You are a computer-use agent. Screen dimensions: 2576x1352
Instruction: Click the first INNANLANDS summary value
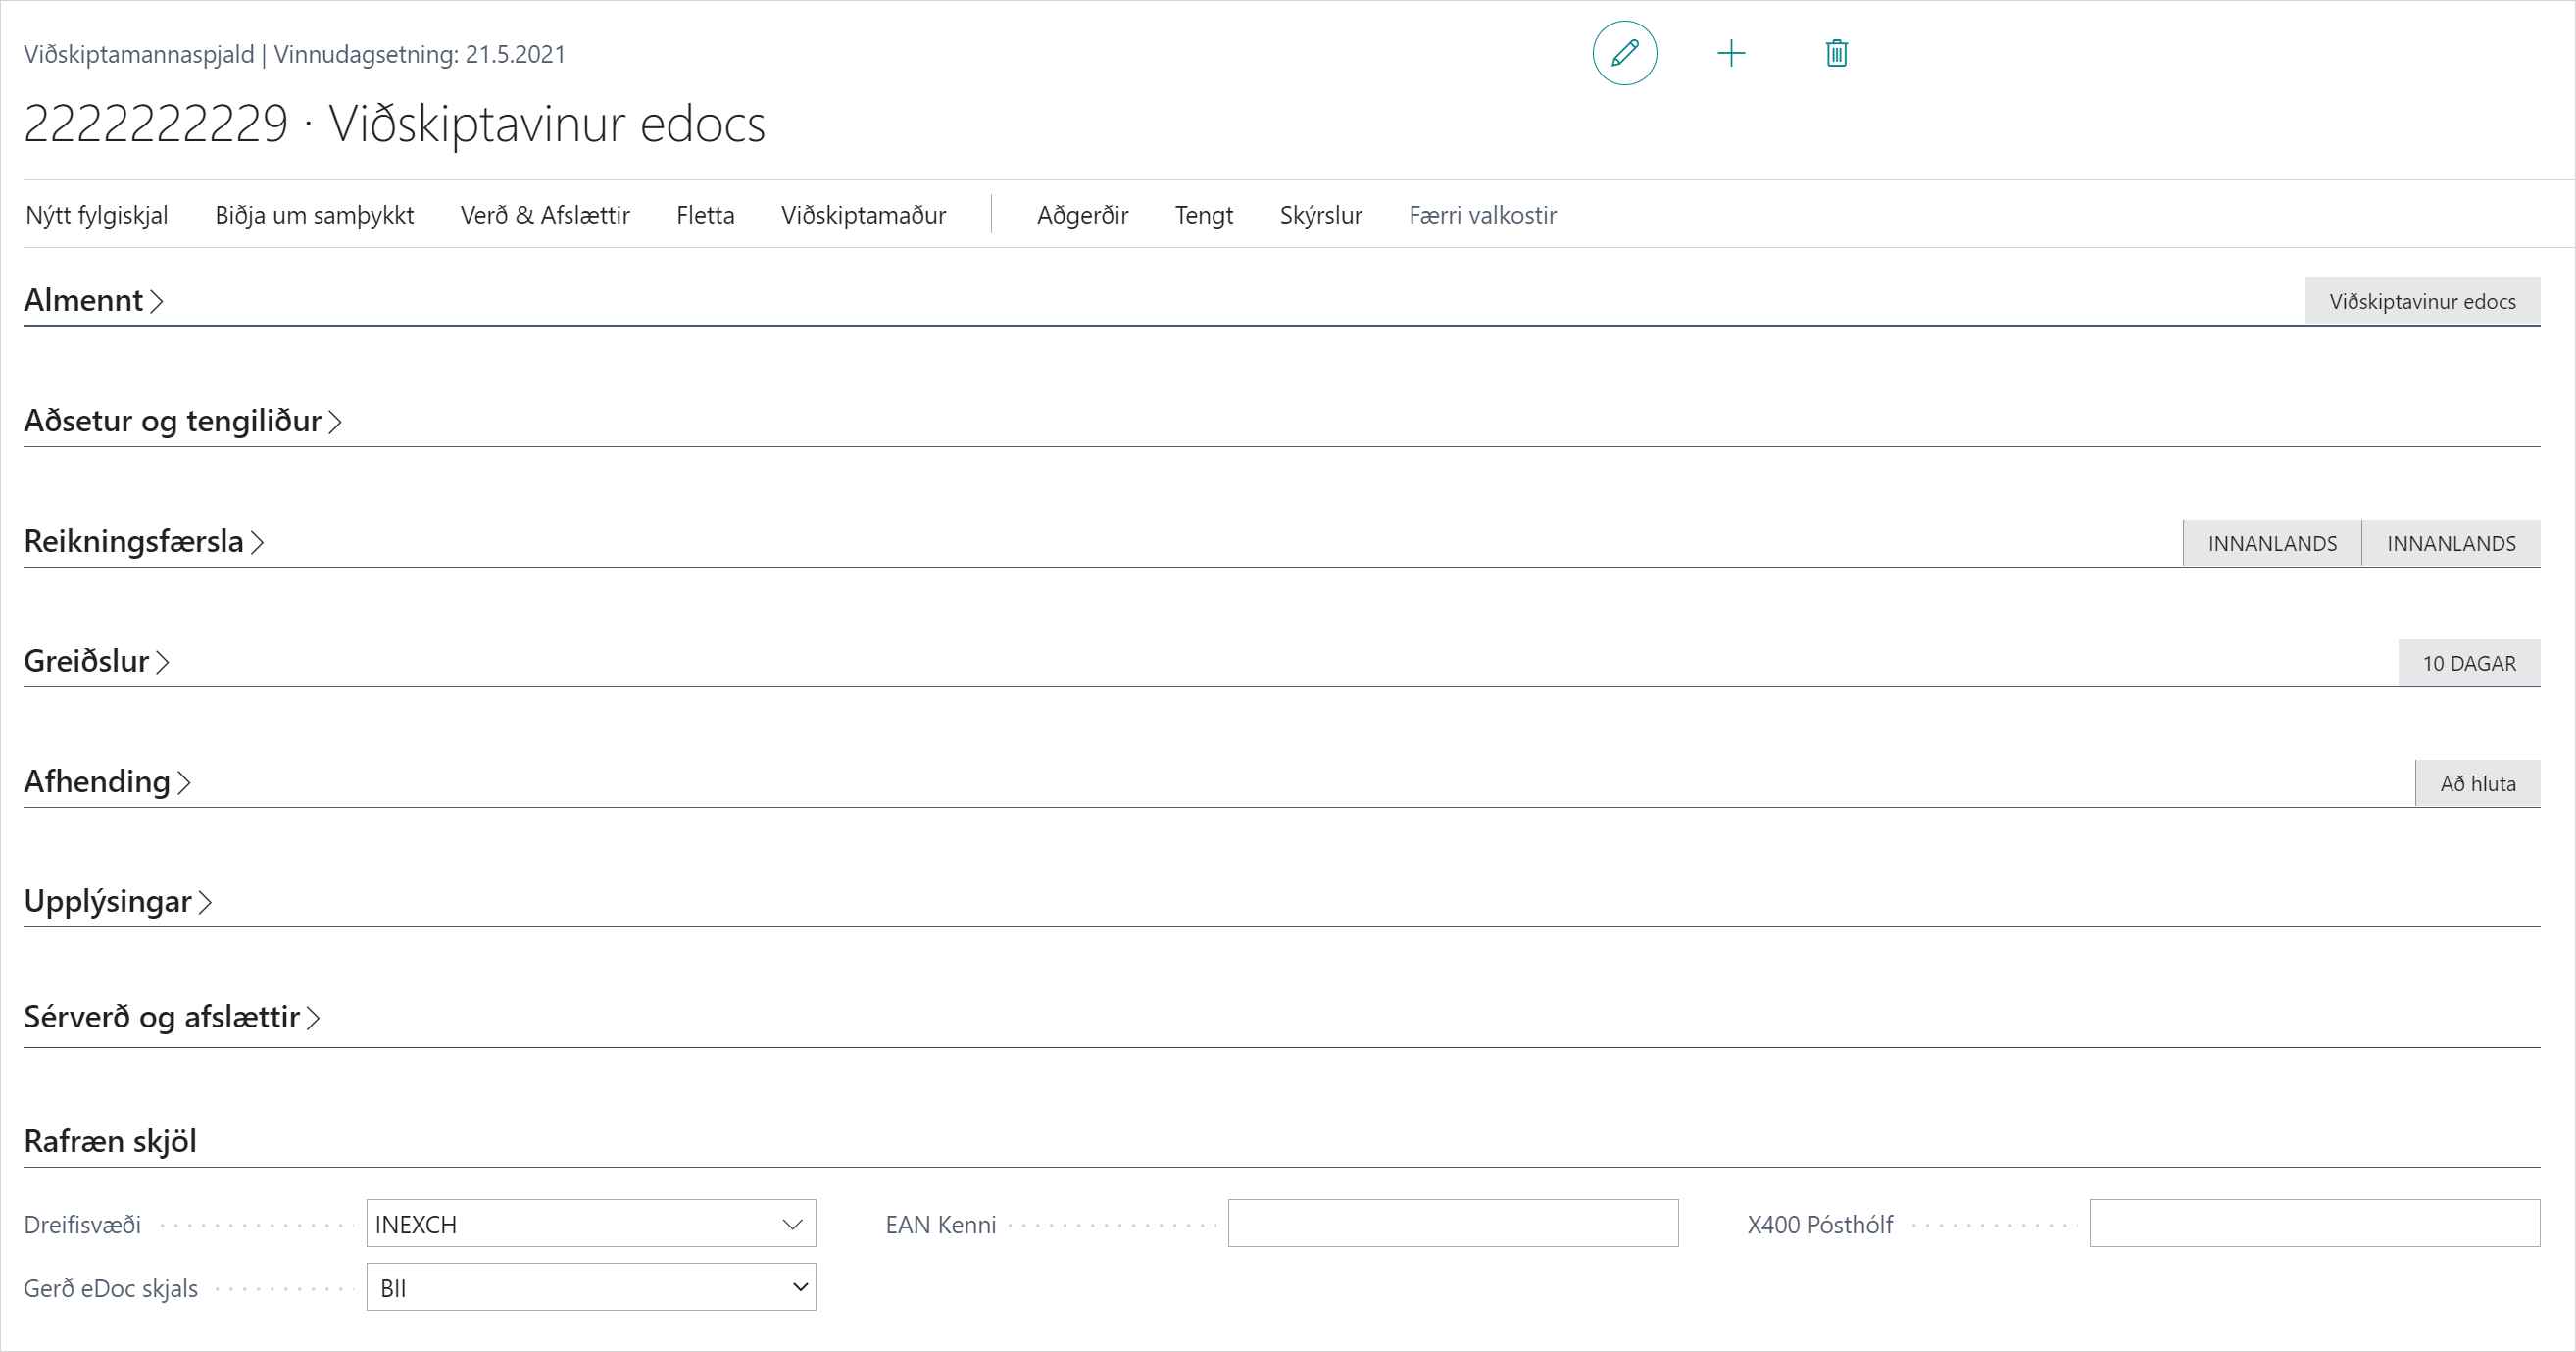point(2272,543)
